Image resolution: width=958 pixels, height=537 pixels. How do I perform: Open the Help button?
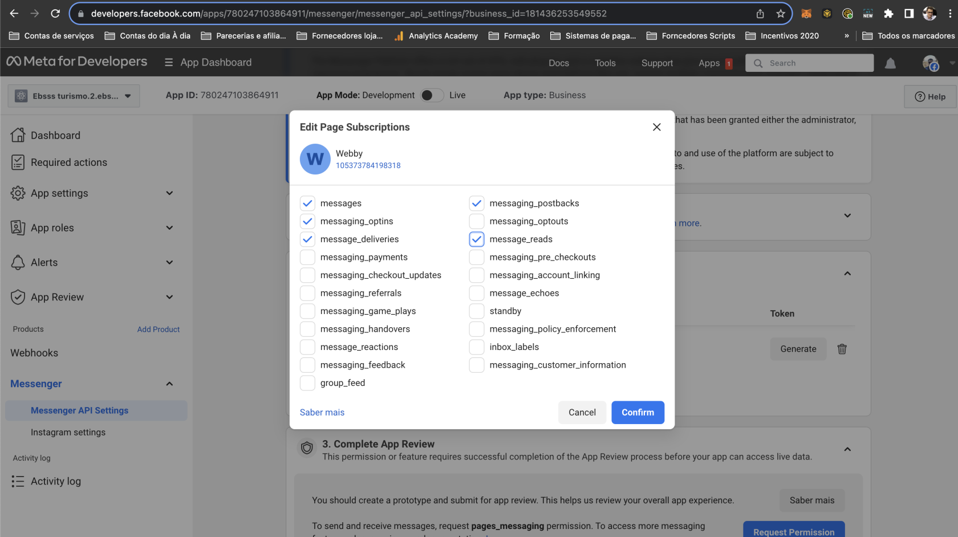930,96
